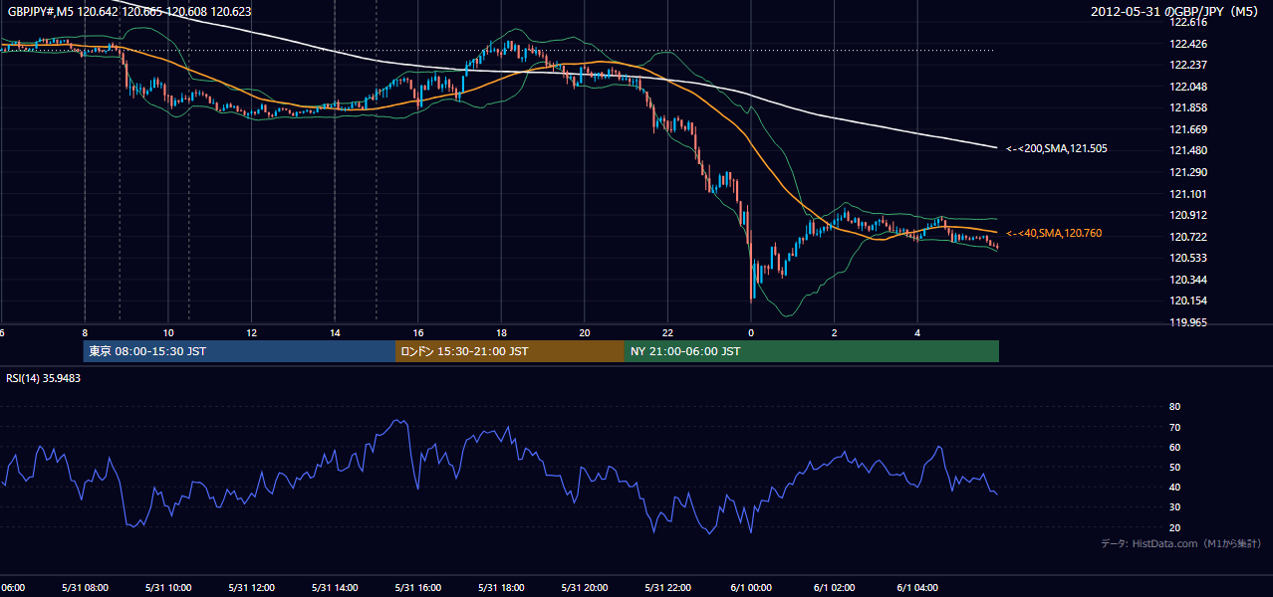This screenshot has width=1273, height=597.
Task: Click the 2012-05-31 GBP/JPY (M5) chart title
Action: coord(1175,12)
